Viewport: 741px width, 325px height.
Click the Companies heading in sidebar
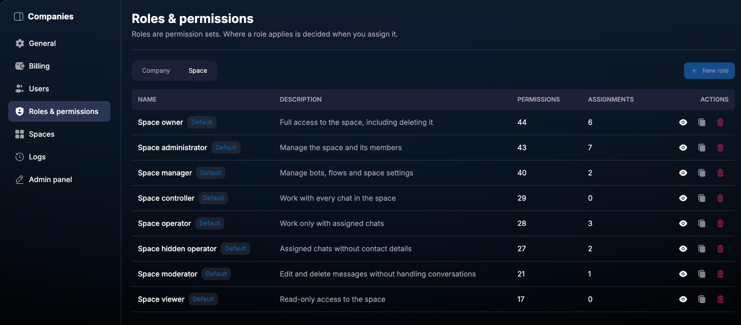click(x=51, y=16)
